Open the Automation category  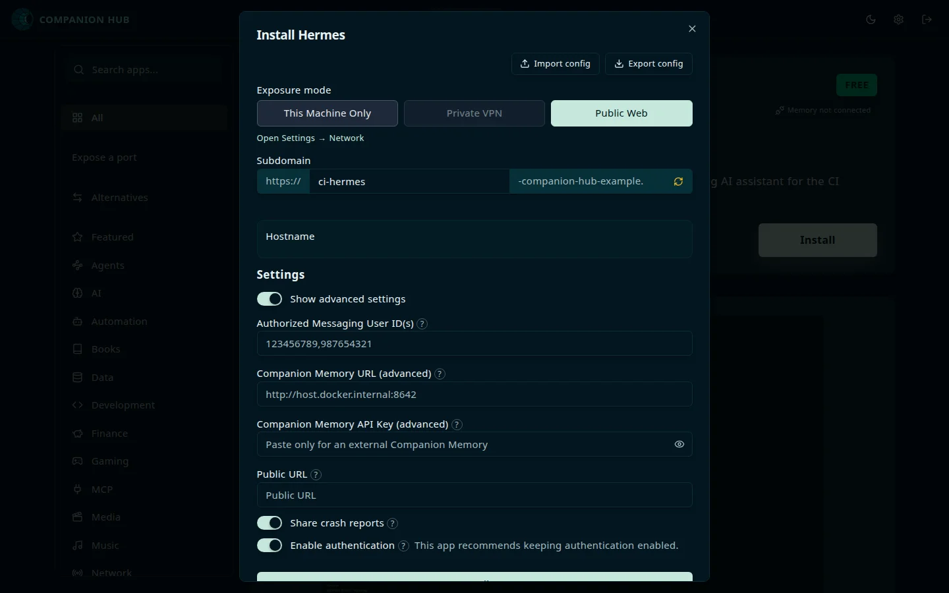pos(144,322)
